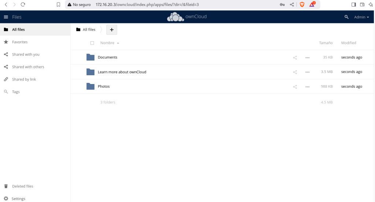Open the Documents folder name

108,57
